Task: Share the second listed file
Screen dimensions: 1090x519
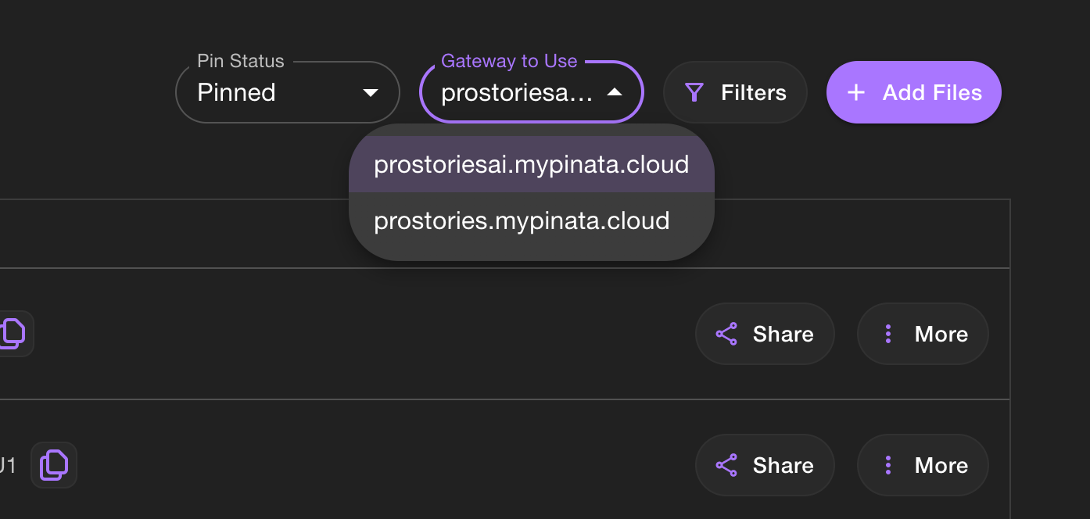Action: point(765,465)
